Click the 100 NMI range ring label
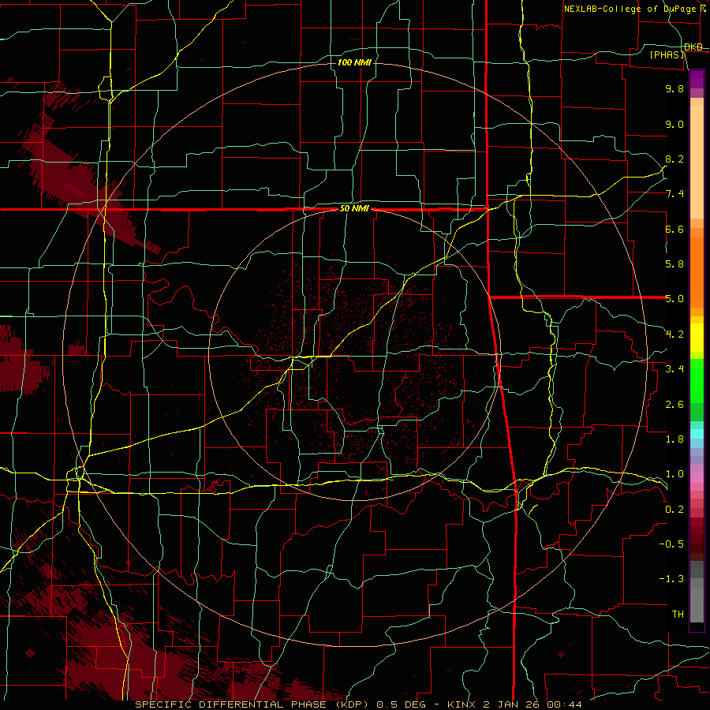The width and height of the screenshot is (710, 710). 354,62
